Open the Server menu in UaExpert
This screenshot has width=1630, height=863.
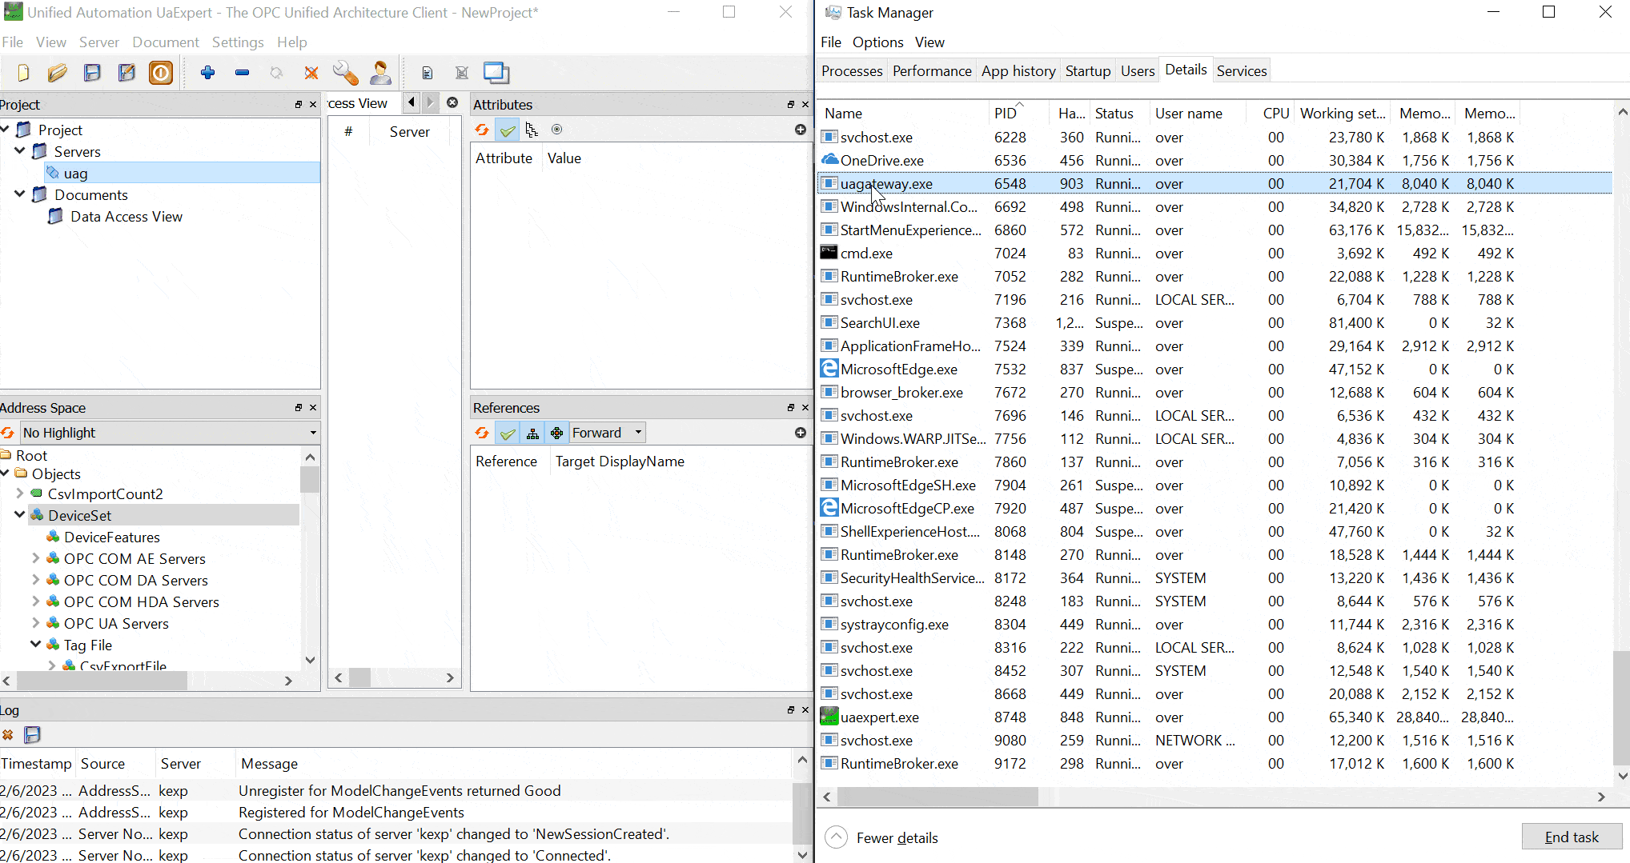coord(99,42)
